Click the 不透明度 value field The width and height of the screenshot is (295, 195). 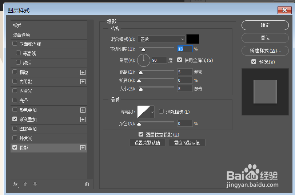point(185,49)
